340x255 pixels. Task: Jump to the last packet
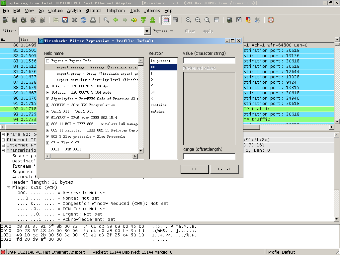click(153, 20)
